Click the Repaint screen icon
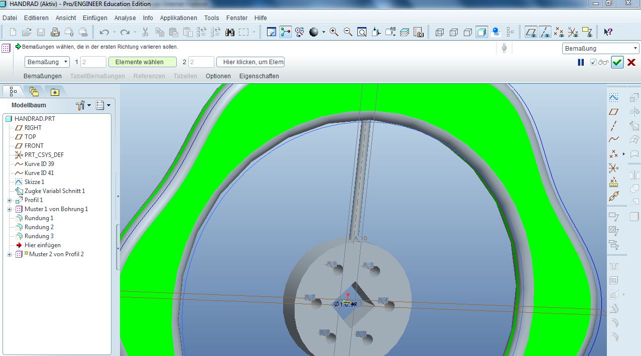Viewport: 641px width, 356px height. tap(272, 32)
